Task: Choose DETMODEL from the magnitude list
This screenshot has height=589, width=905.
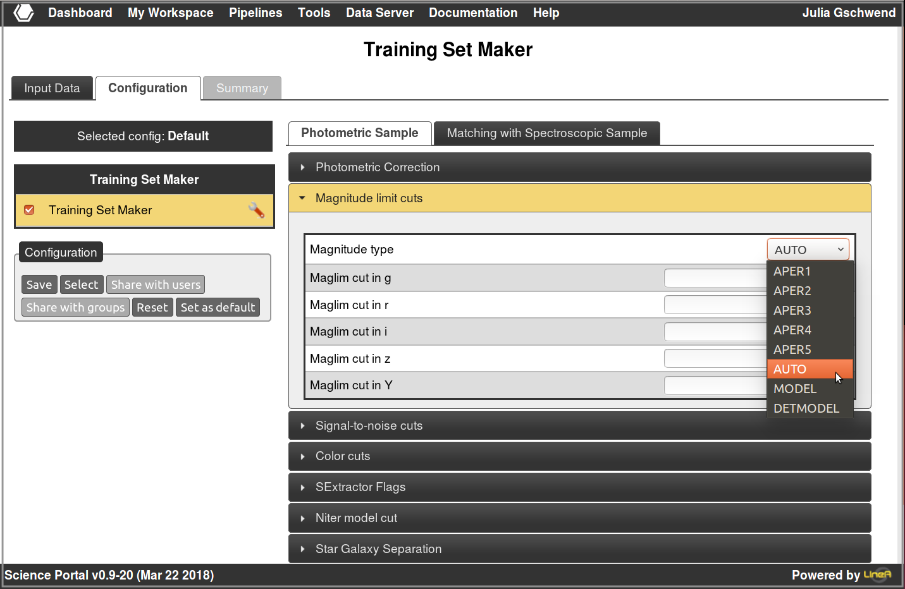Action: [x=810, y=408]
